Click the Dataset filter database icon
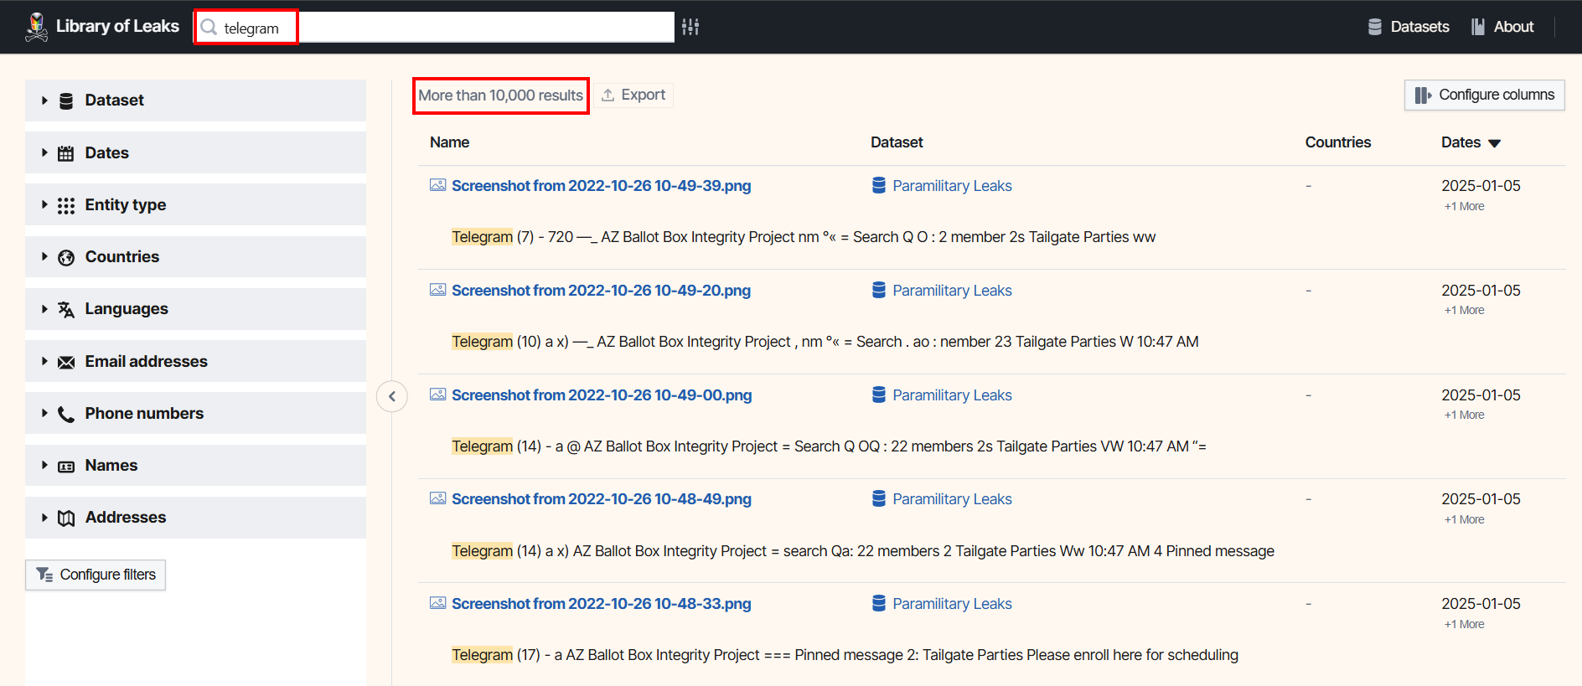 click(x=66, y=101)
